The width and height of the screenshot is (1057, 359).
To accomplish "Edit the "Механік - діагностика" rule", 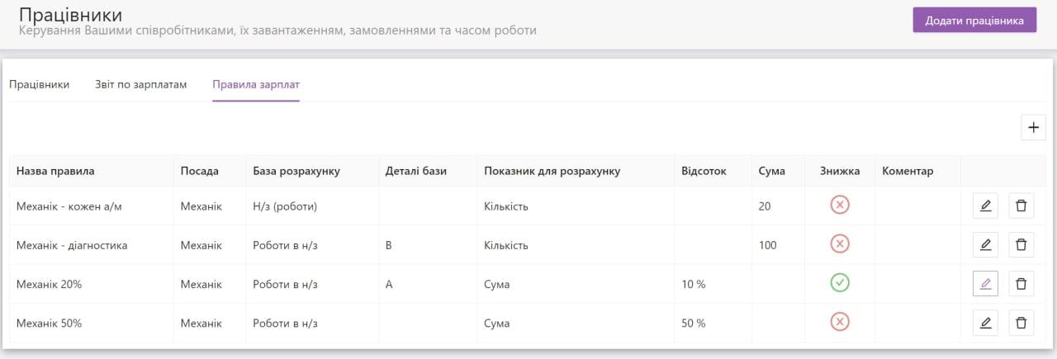I will [x=985, y=244].
